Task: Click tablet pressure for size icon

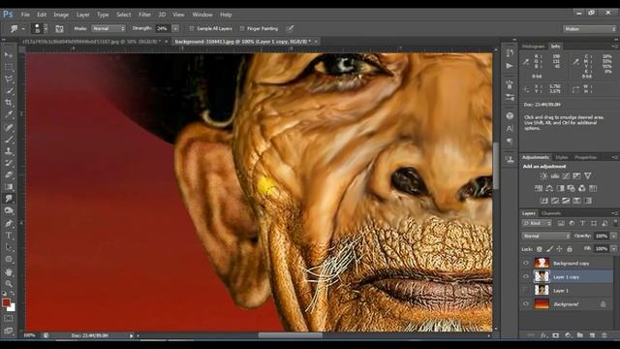Action: click(x=290, y=28)
